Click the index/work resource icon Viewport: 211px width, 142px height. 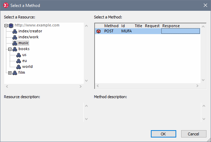coord(15,37)
